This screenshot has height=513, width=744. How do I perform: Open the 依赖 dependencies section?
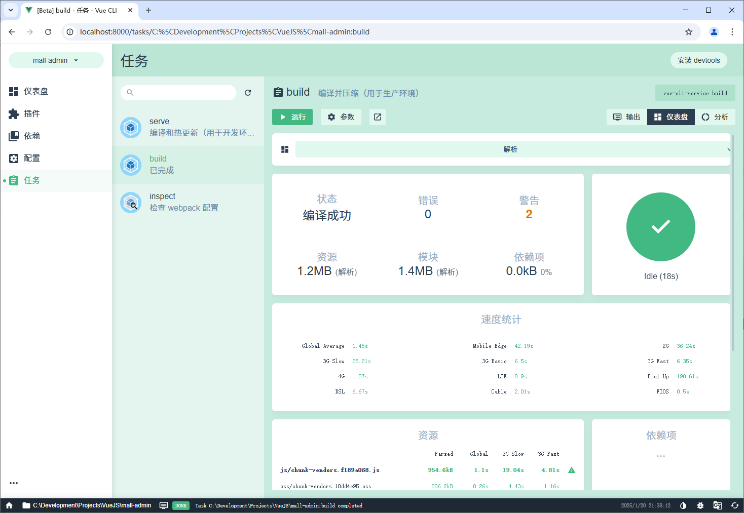[56, 136]
